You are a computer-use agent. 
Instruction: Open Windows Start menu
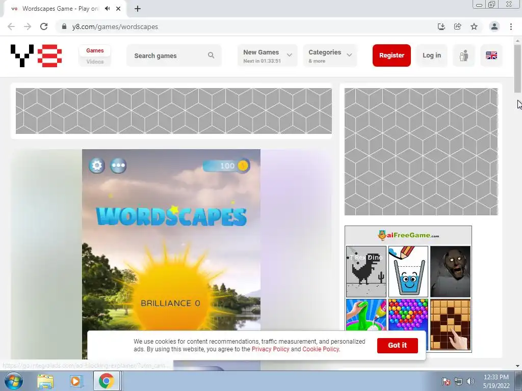[x=13, y=381]
